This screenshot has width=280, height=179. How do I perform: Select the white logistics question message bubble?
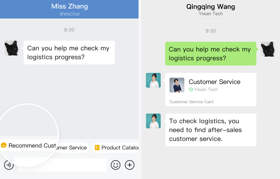[69, 53]
